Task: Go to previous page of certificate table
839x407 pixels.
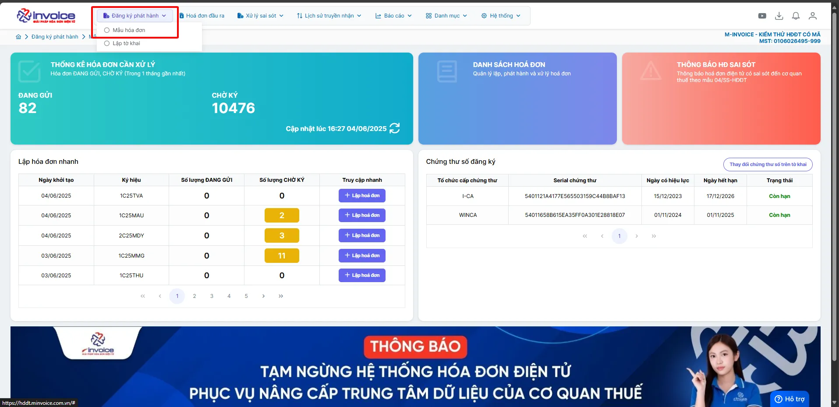Action: [x=602, y=236]
